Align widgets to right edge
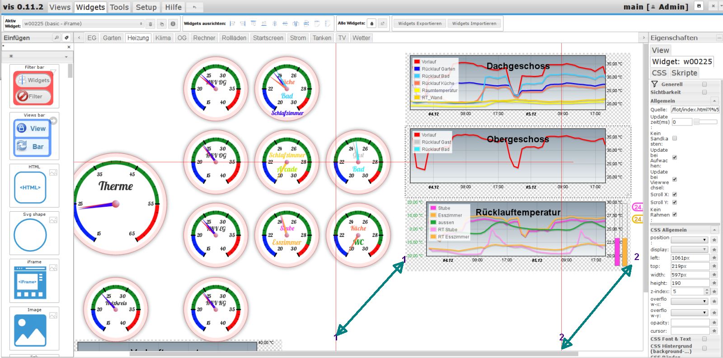723x358 pixels. click(x=243, y=23)
